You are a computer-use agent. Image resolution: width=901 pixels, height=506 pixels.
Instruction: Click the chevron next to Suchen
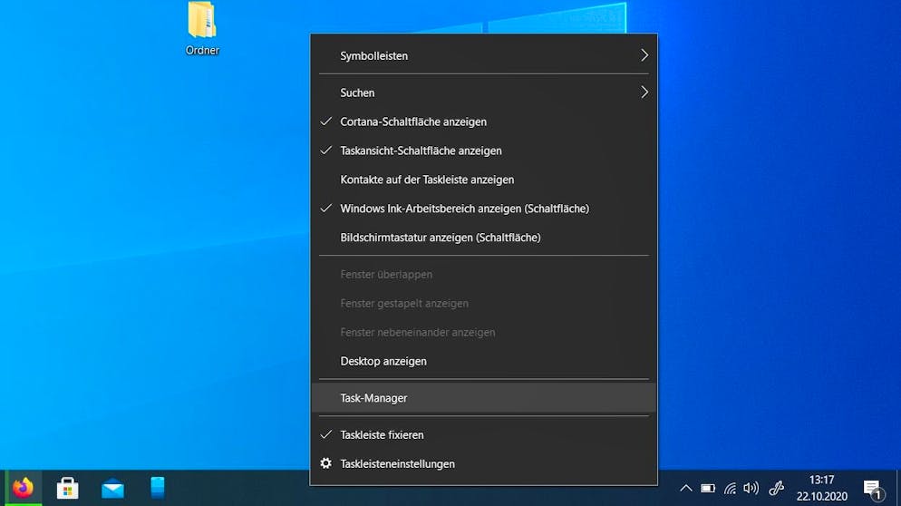(x=644, y=92)
